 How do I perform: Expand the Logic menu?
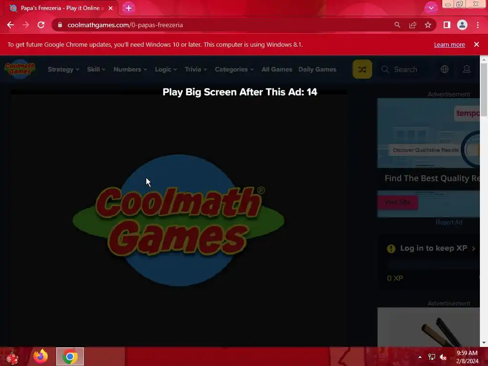(166, 70)
